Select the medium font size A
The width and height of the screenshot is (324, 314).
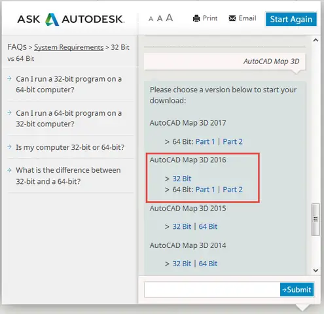coord(160,18)
